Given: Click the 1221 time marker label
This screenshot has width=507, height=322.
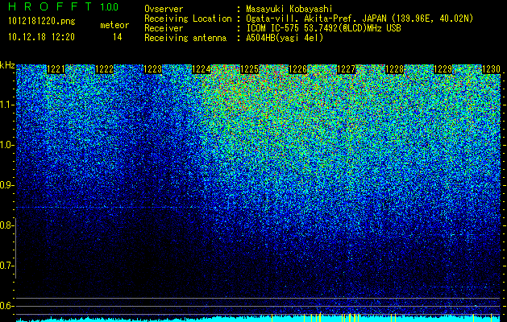Looking at the screenshot, I should 56,69.
